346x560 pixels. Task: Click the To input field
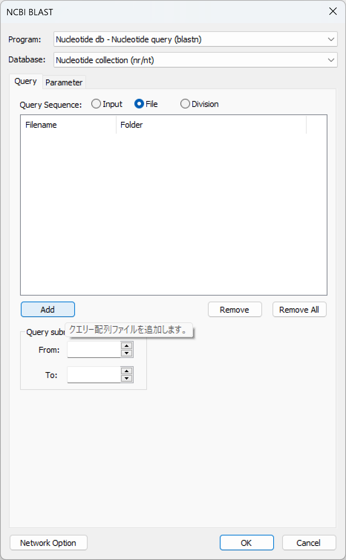[94, 375]
